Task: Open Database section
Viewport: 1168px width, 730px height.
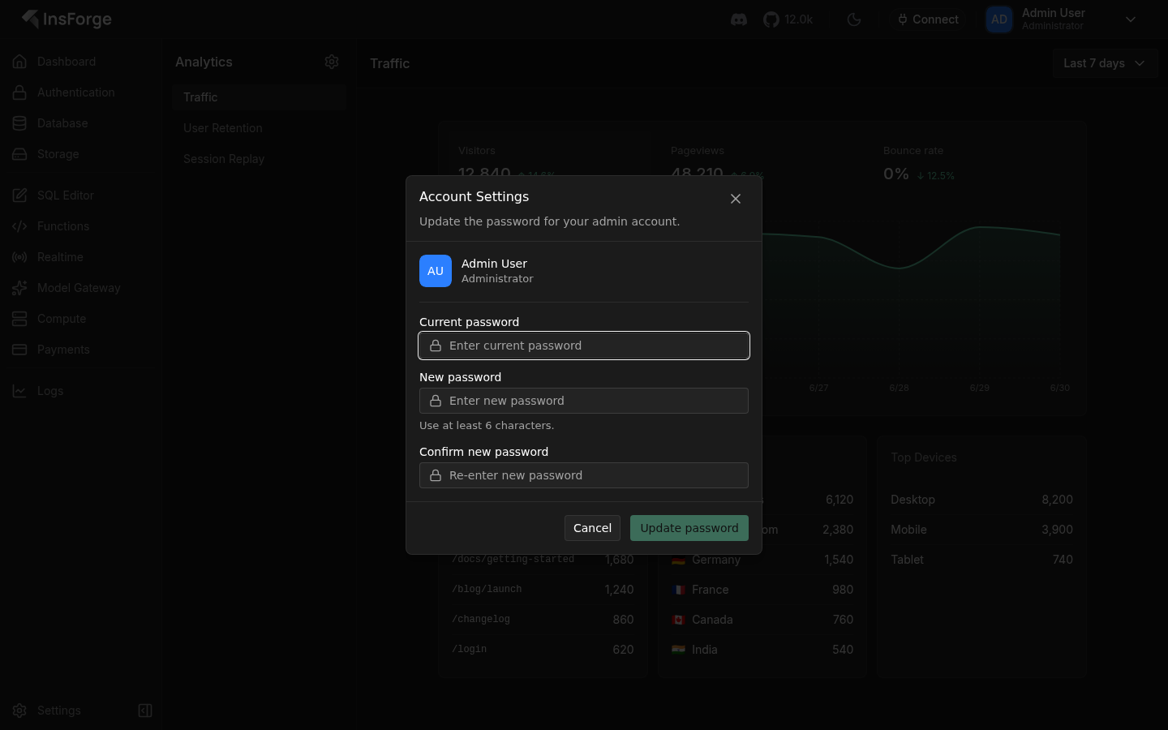Action: (x=79, y=123)
